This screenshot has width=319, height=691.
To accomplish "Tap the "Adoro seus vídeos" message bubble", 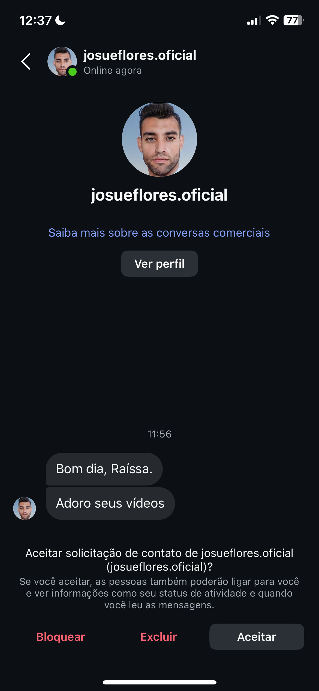I will 110,503.
